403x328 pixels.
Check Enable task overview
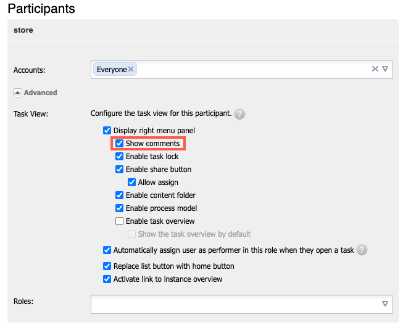119,221
